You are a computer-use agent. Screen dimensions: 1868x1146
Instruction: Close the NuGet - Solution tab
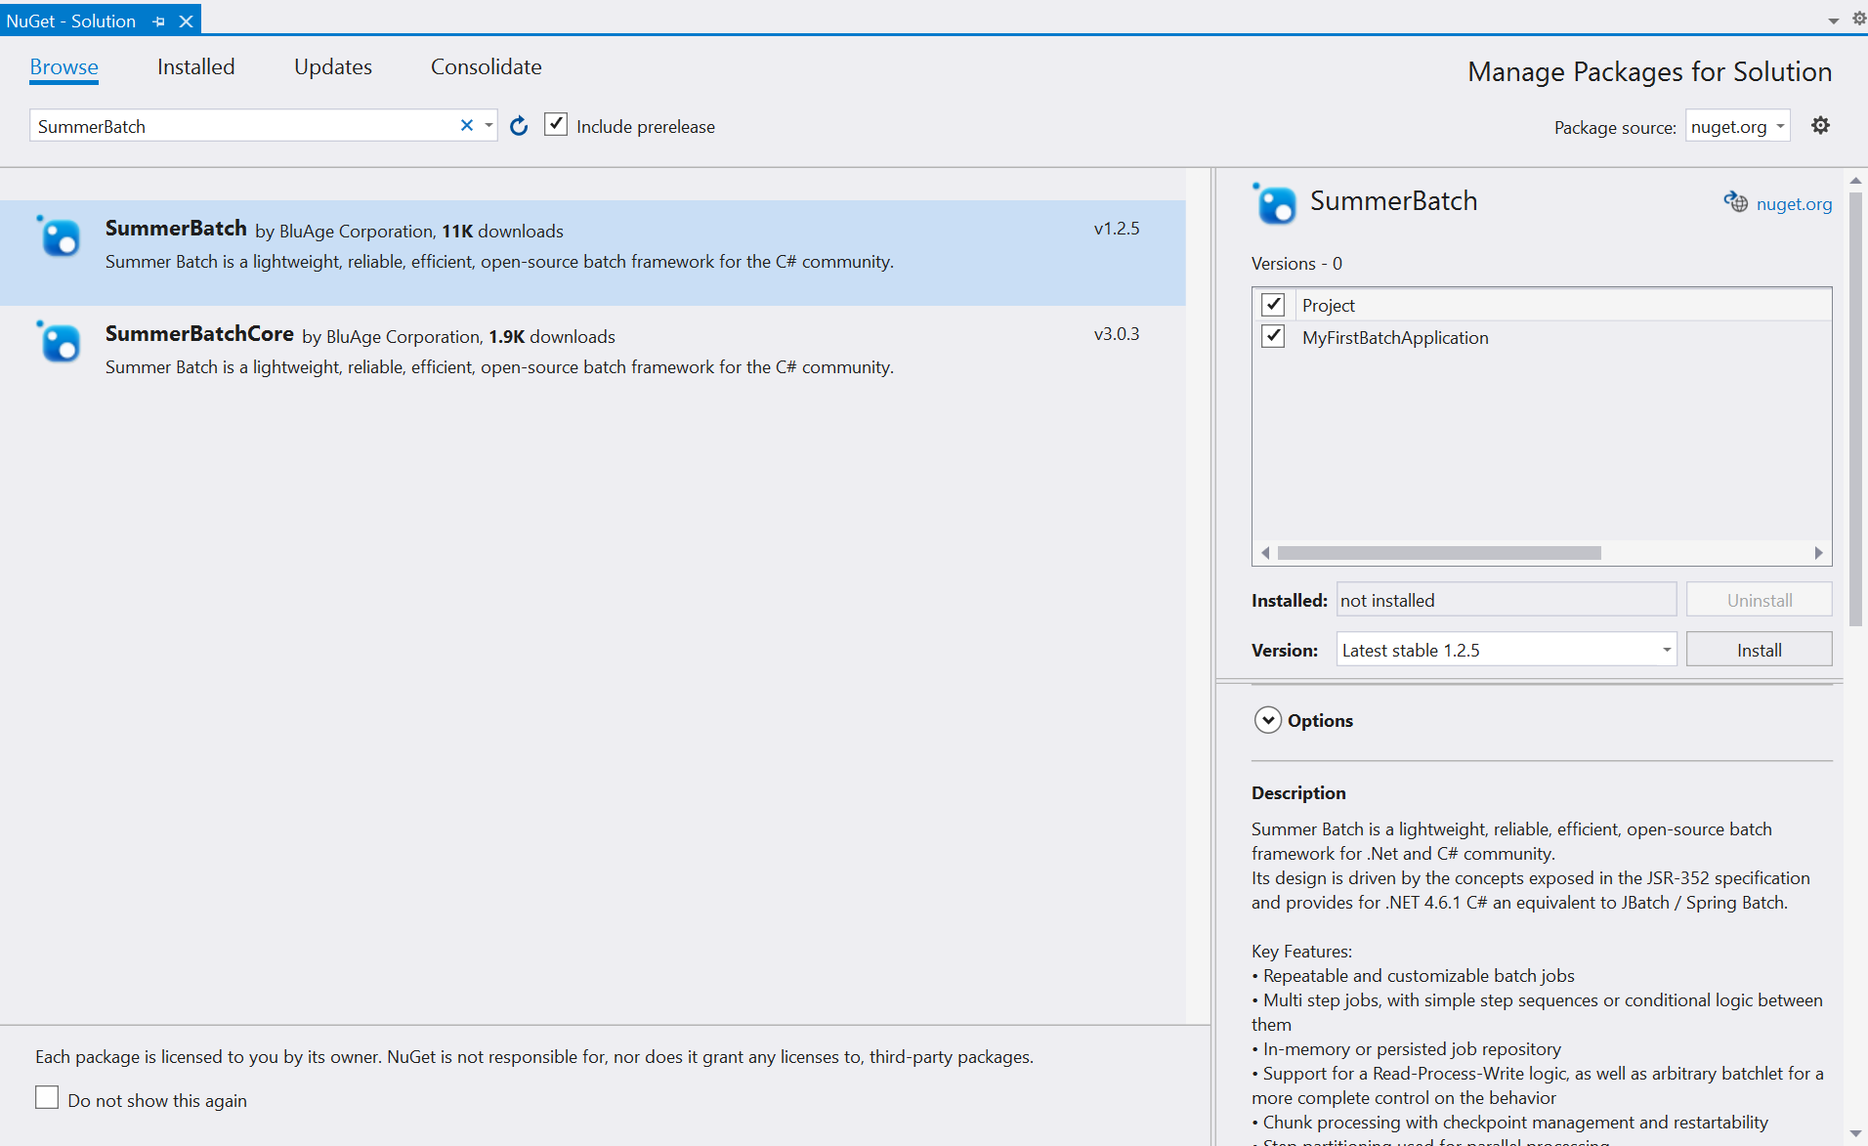coord(186,21)
